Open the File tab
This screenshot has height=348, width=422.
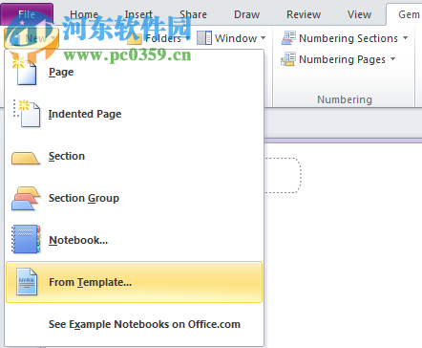tap(27, 14)
